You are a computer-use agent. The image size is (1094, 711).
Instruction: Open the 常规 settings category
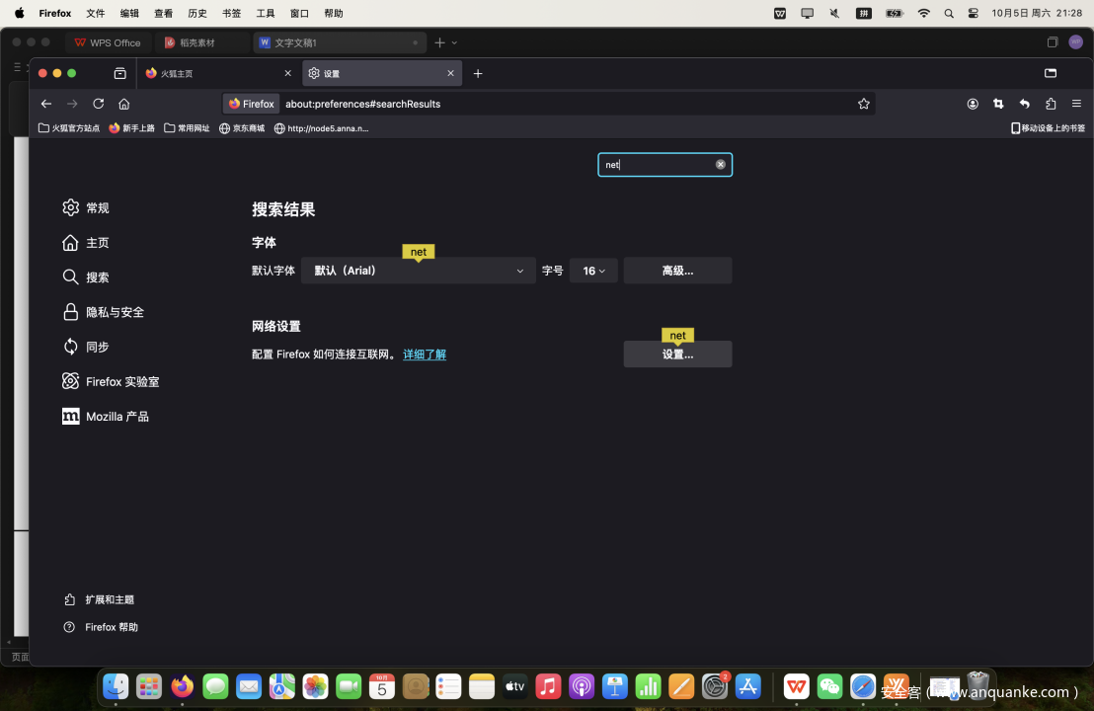tap(85, 208)
